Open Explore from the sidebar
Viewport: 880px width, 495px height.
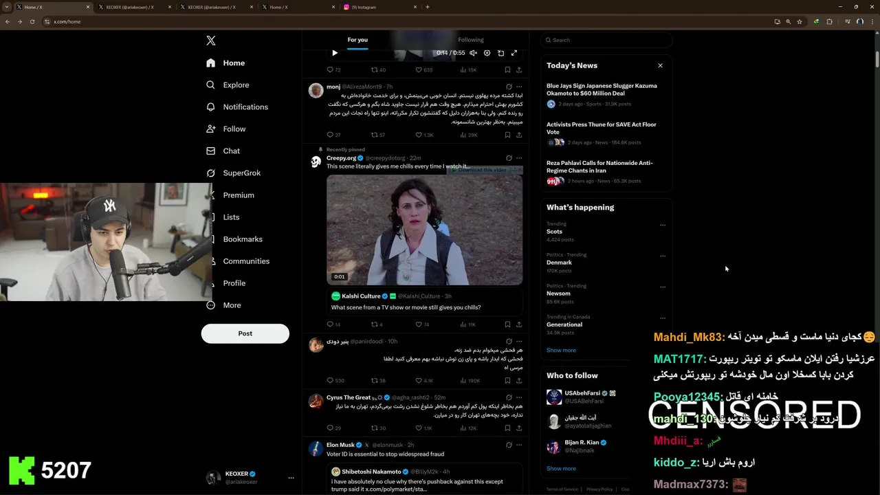(228, 85)
